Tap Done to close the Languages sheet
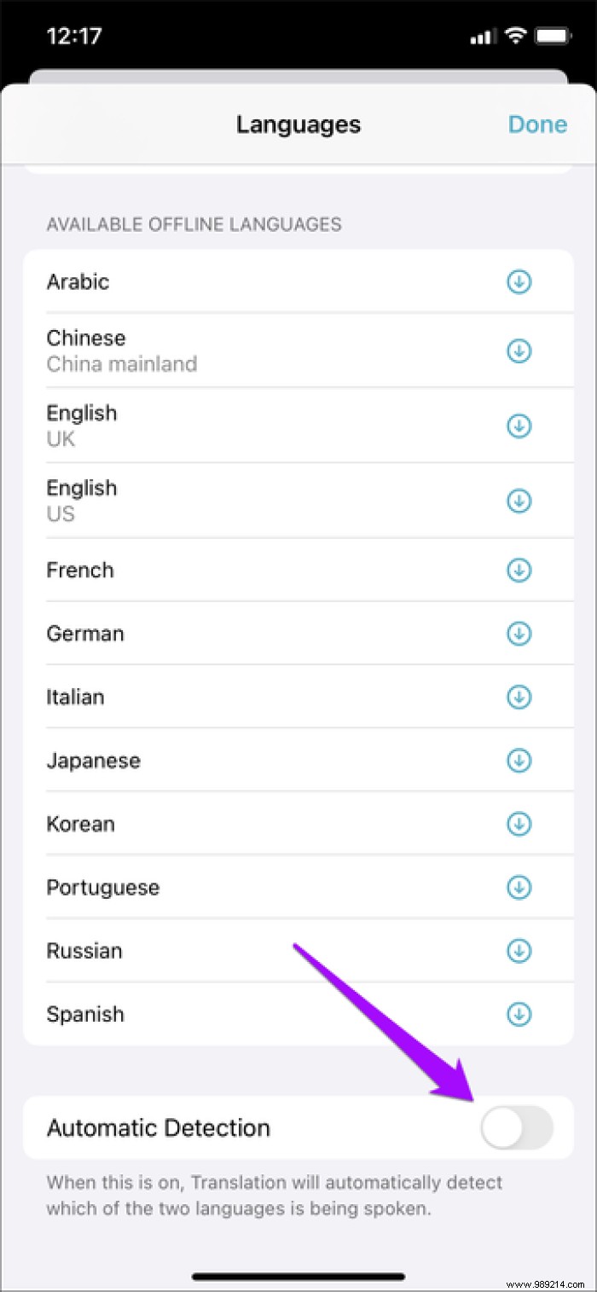Image resolution: width=597 pixels, height=1292 pixels. point(537,125)
